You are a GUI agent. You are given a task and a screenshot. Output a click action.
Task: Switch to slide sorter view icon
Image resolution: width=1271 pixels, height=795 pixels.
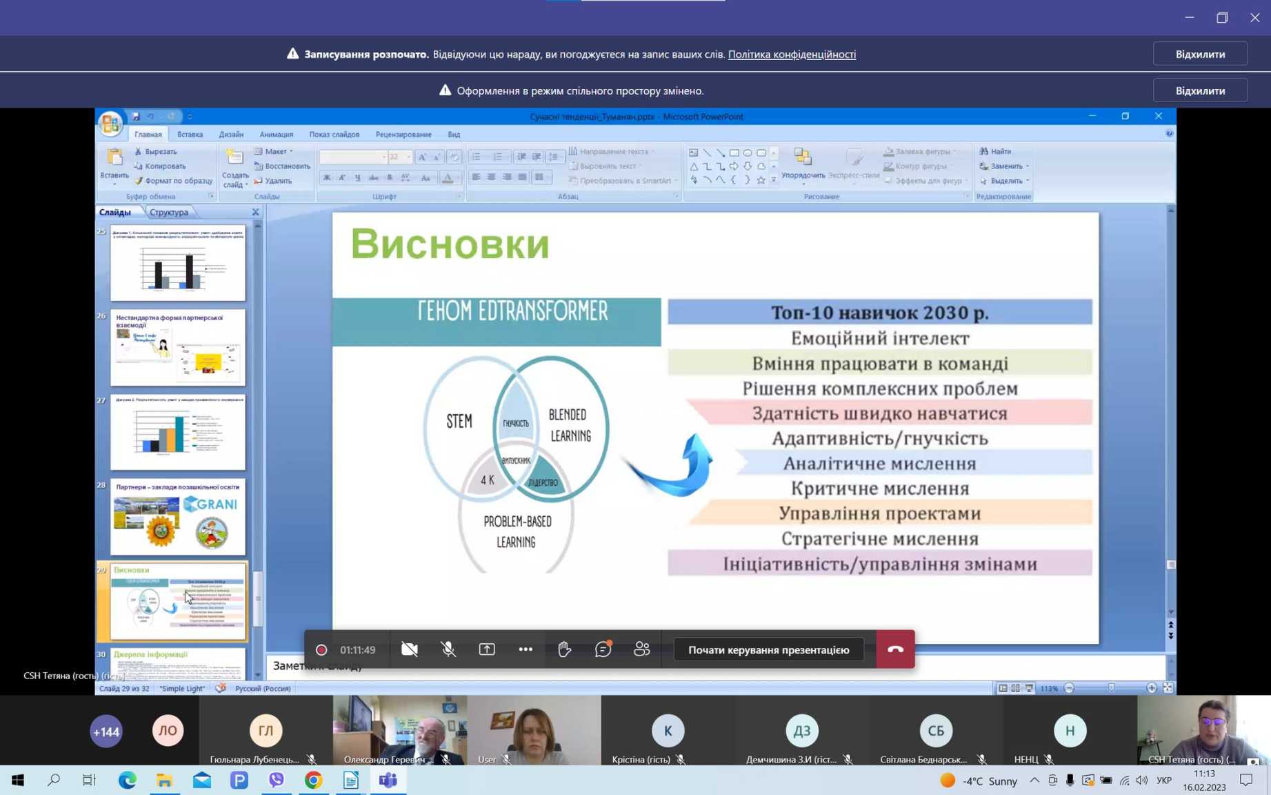[x=1016, y=688]
